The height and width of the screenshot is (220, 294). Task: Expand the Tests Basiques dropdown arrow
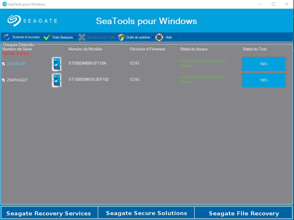pos(76,38)
